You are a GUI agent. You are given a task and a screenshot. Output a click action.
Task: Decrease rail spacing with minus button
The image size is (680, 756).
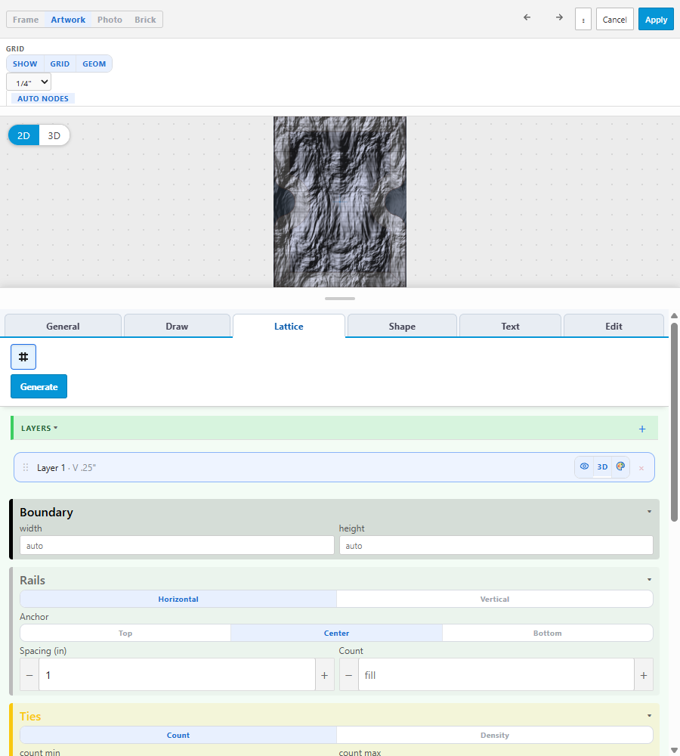29,675
